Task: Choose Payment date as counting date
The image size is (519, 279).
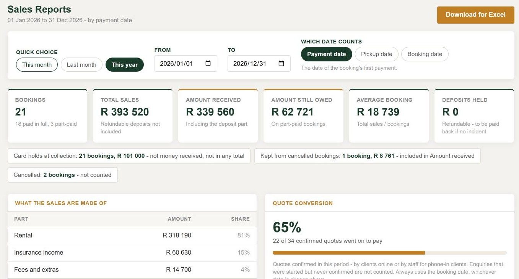Action: [x=327, y=54]
